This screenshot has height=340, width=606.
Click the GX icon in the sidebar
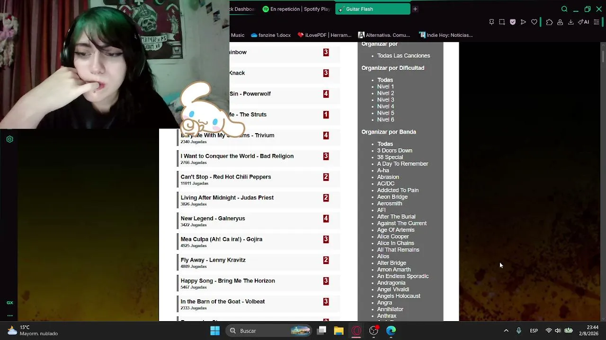[9, 303]
